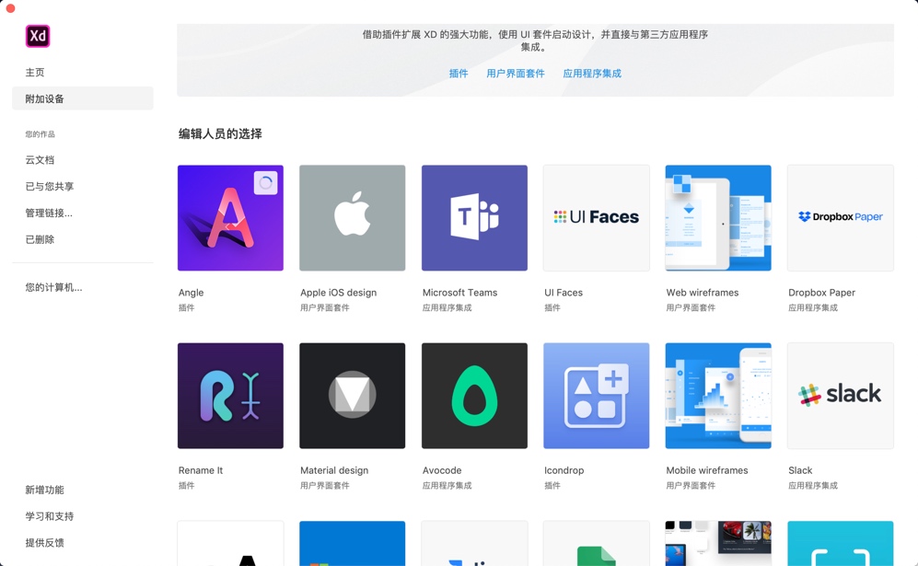This screenshot has width=918, height=566.
Task: Click the UI Faces plugin
Action: tap(596, 217)
